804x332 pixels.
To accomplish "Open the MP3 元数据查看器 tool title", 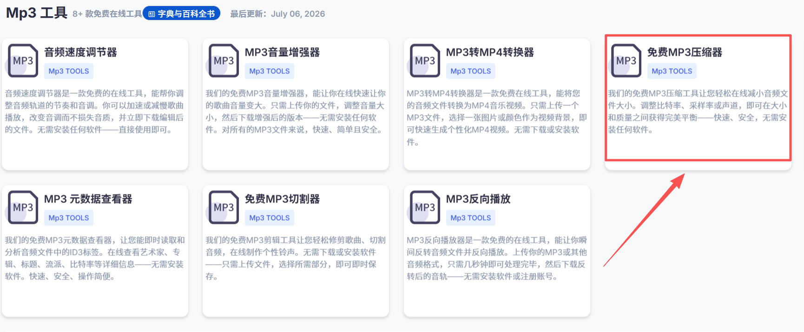I will 88,199.
